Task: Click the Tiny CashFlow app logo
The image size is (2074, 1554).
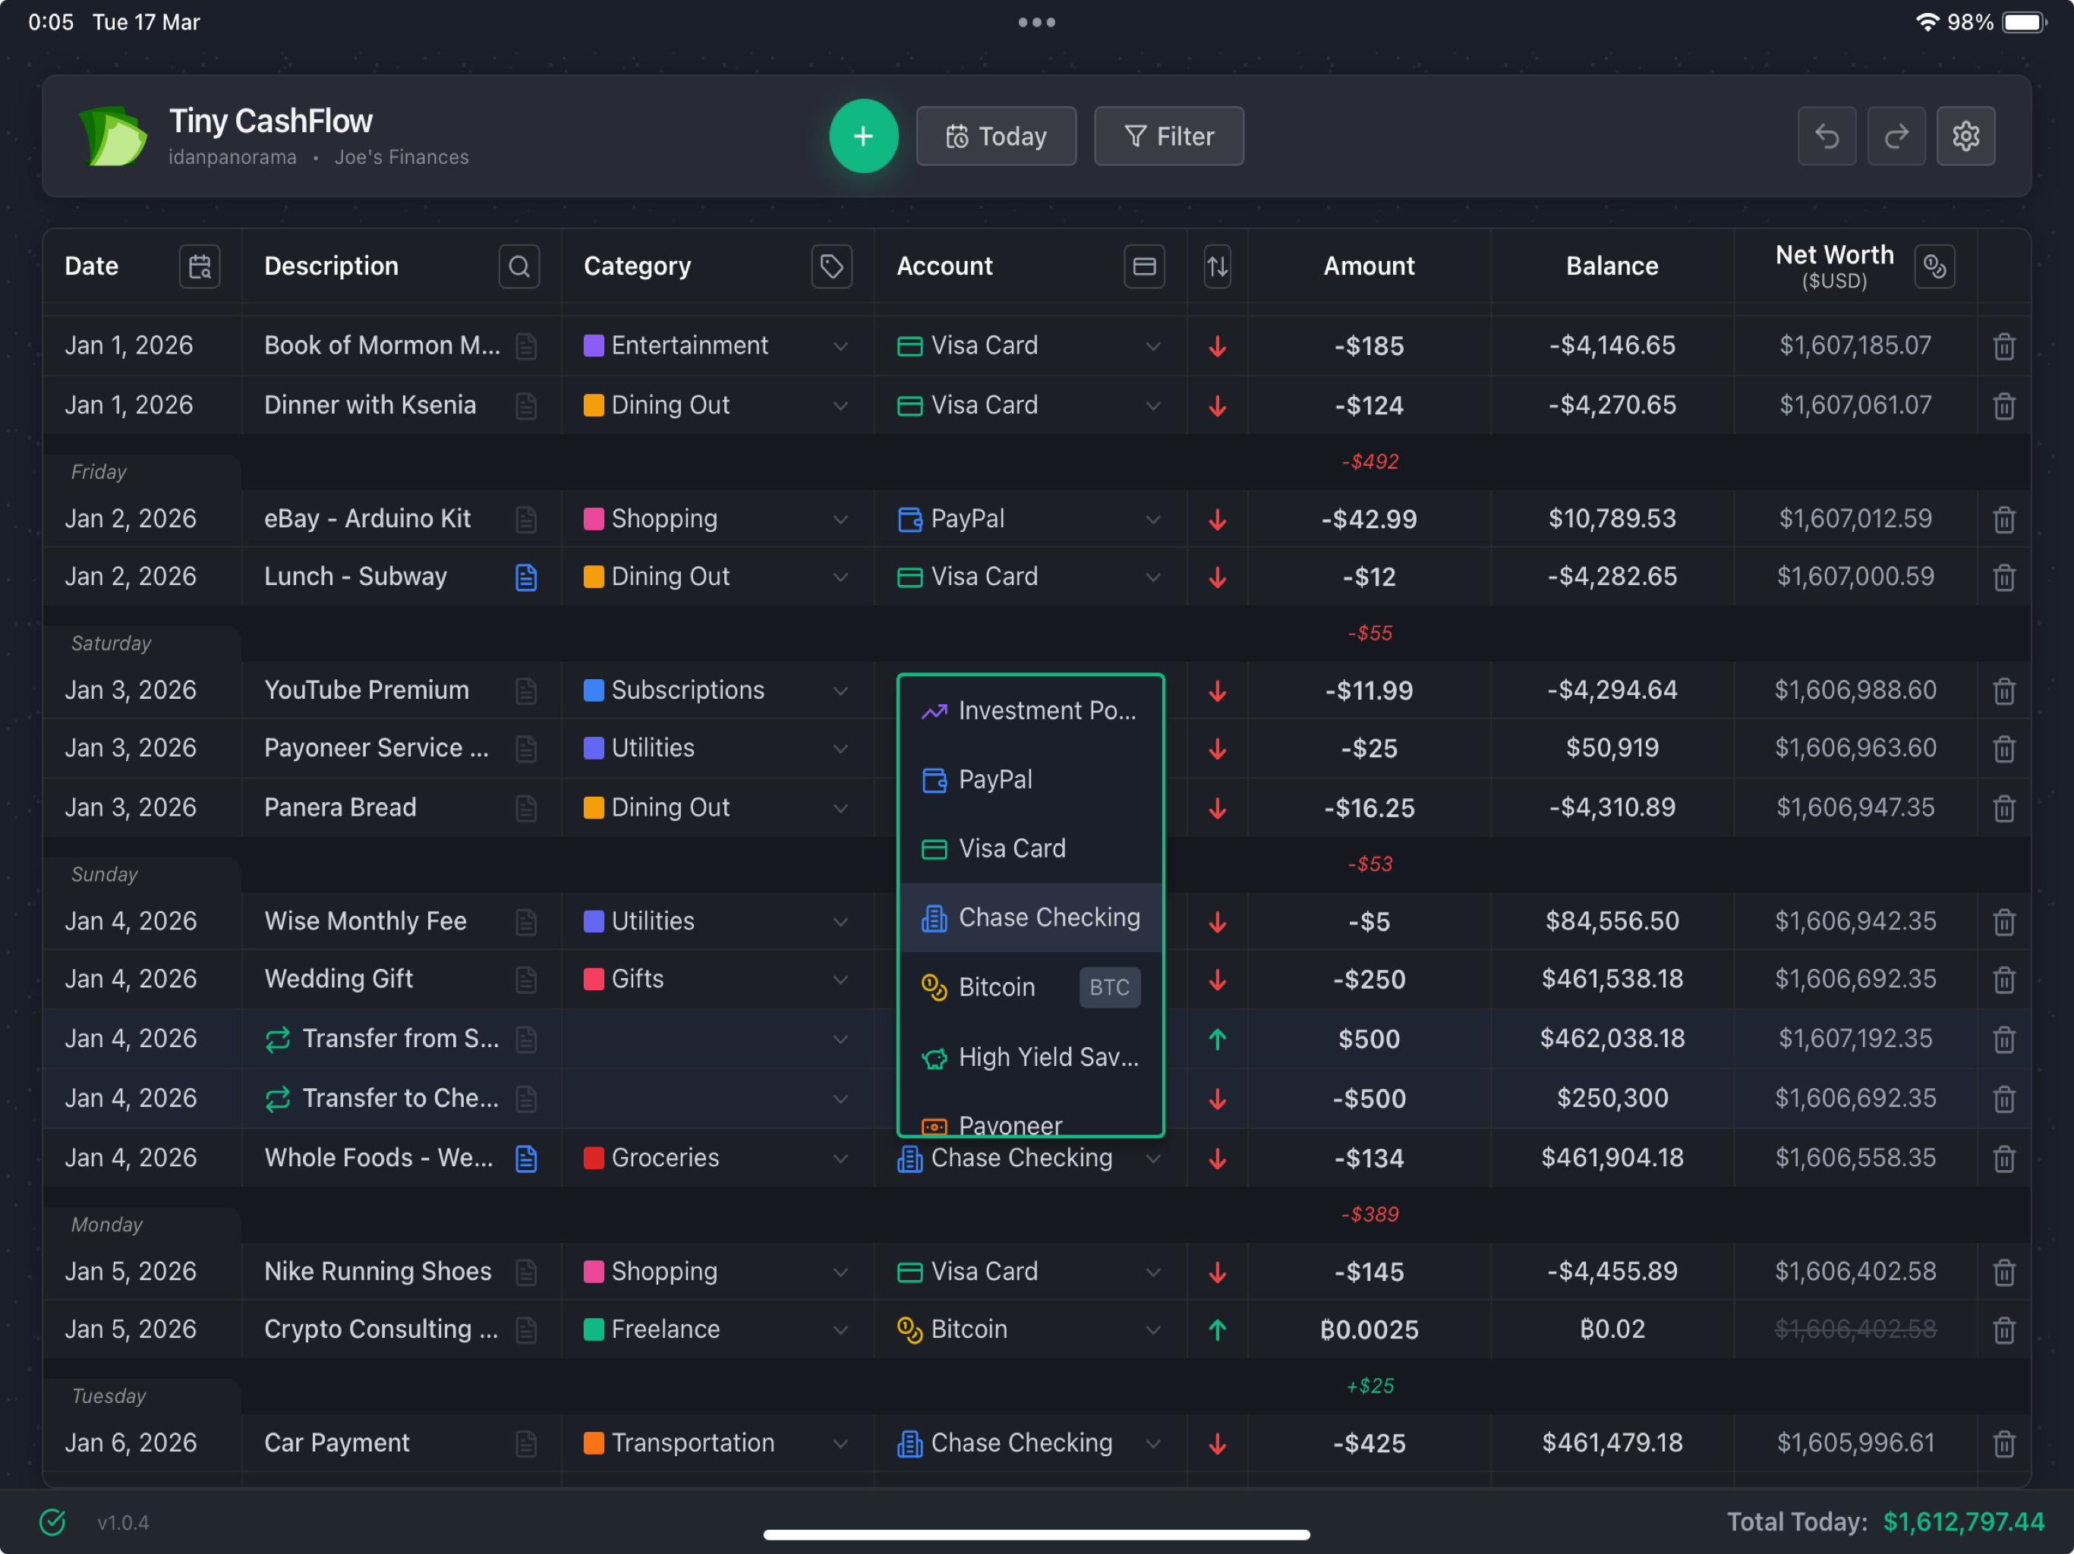Action: click(112, 136)
